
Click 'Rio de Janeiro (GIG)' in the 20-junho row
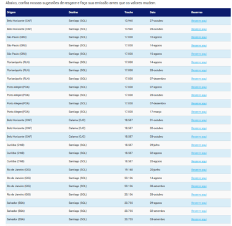(19, 170)
